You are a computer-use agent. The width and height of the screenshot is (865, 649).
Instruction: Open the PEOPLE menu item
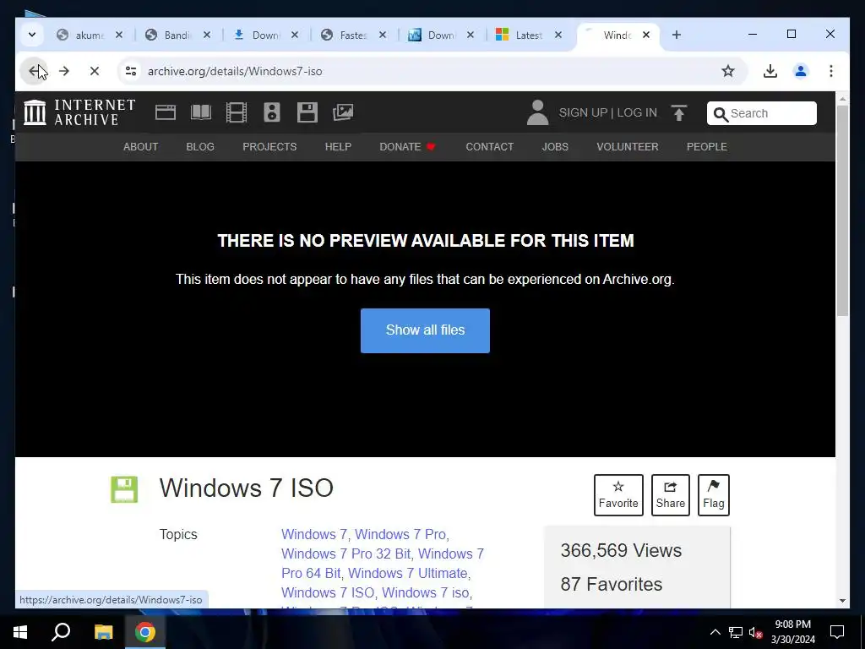(x=707, y=147)
